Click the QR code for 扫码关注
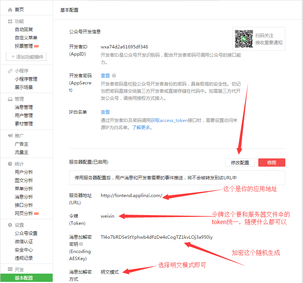 [x=244, y=39]
